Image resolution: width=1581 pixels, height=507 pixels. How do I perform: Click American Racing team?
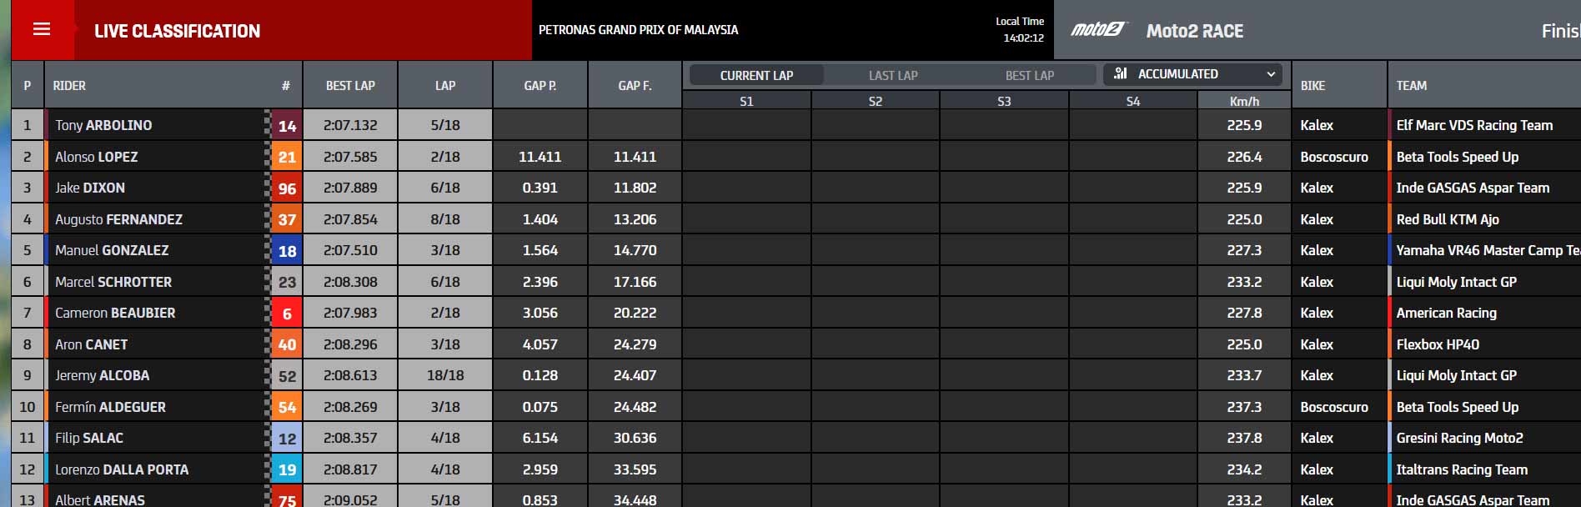click(1446, 313)
